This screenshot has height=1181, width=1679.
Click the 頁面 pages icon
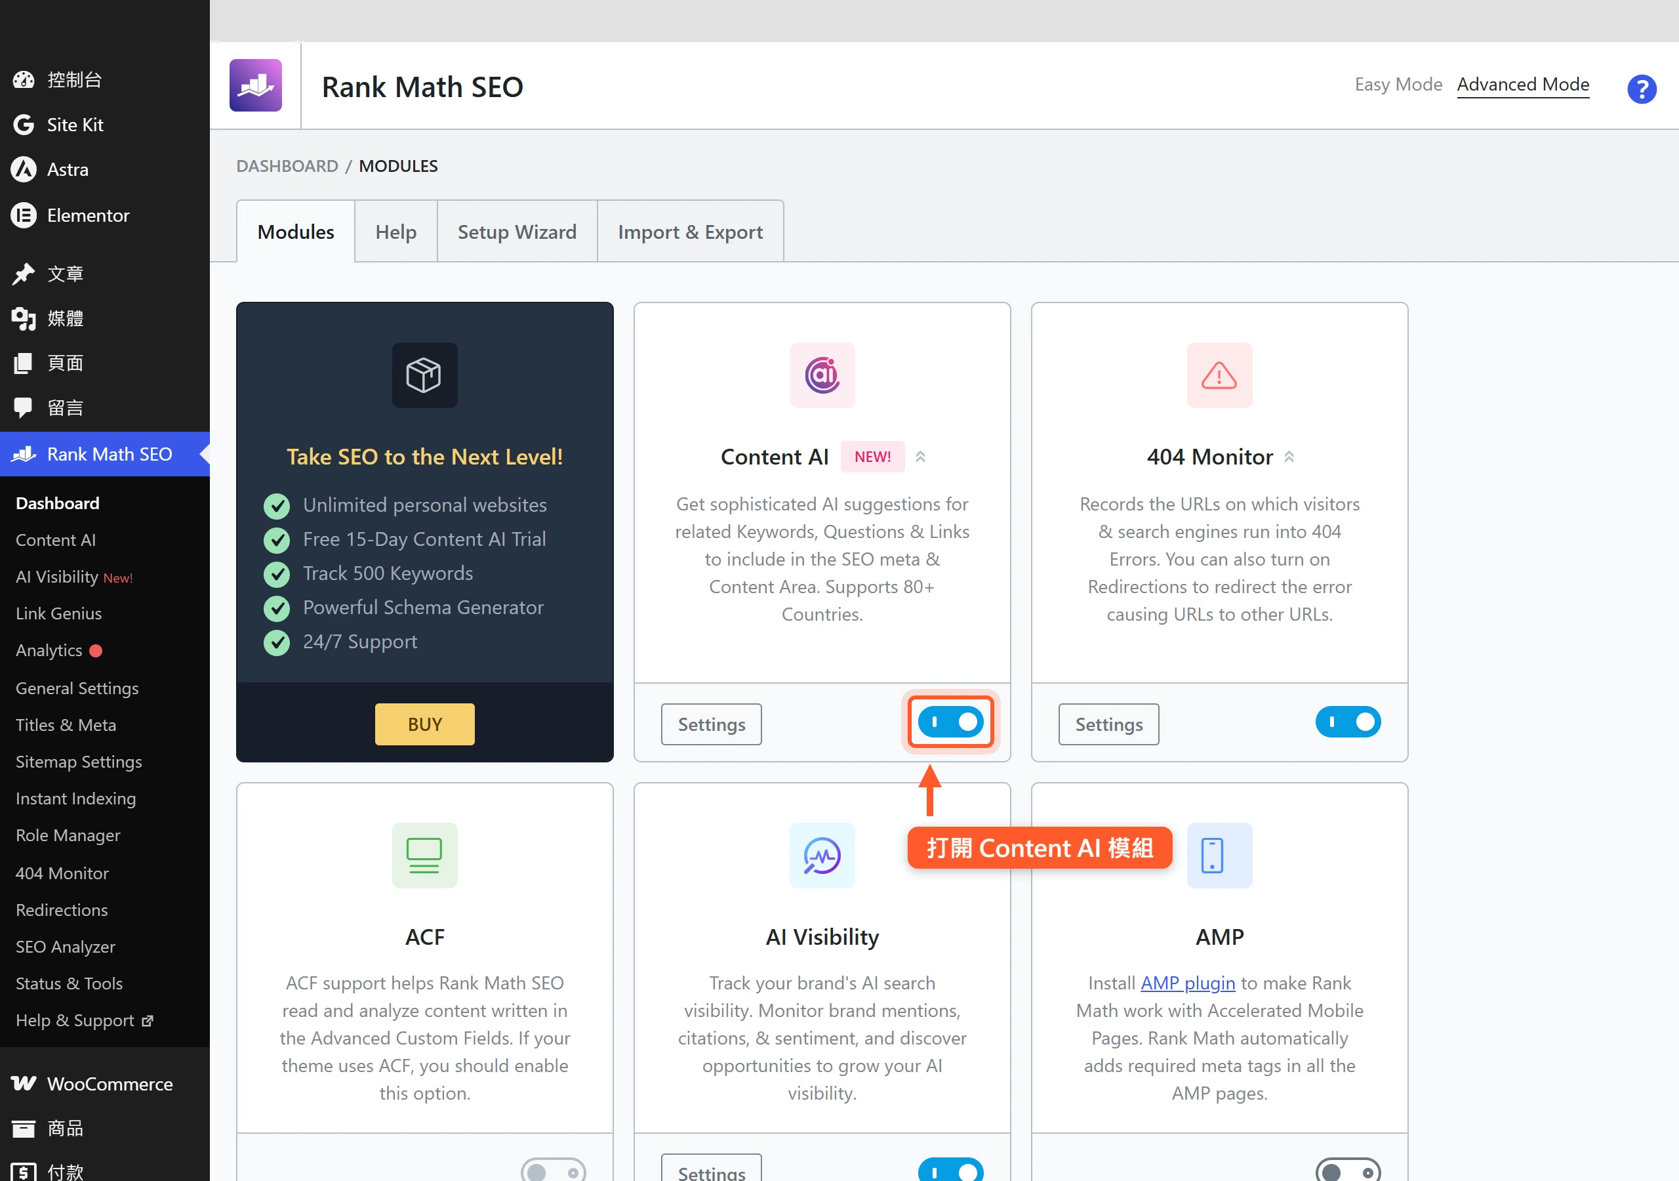24,363
